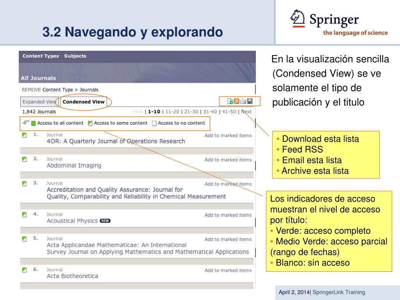The height and width of the screenshot is (300, 400).
Task: Click REMOVE next to Content Type filter
Action: (x=31, y=89)
